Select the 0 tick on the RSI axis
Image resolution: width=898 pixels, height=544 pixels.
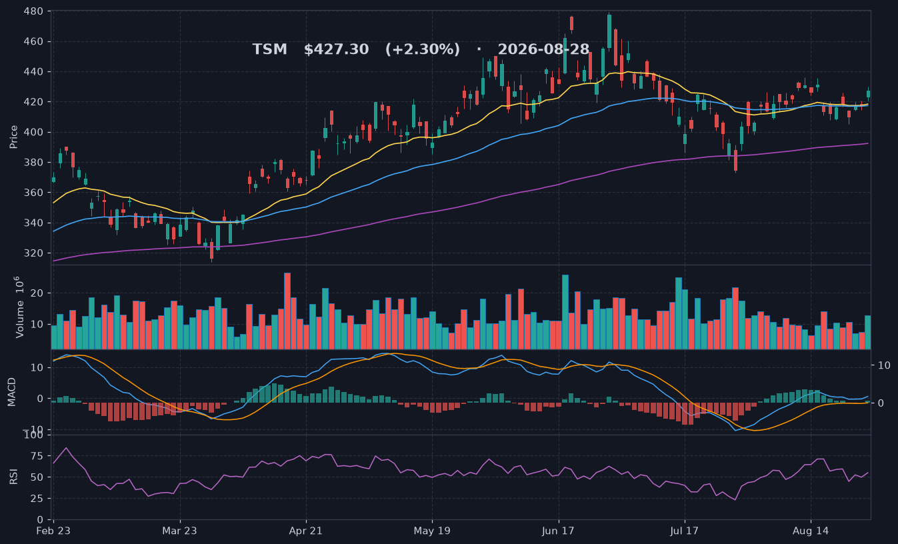pos(41,520)
